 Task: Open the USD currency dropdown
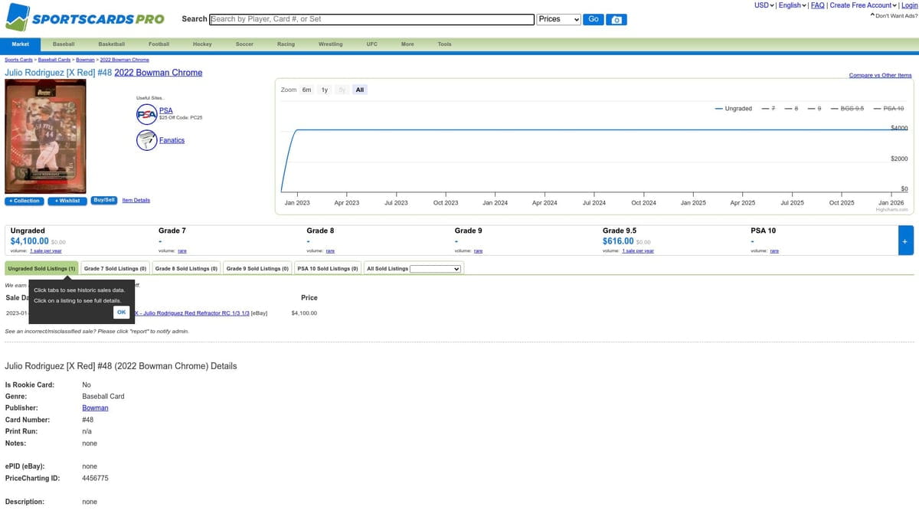tap(764, 5)
